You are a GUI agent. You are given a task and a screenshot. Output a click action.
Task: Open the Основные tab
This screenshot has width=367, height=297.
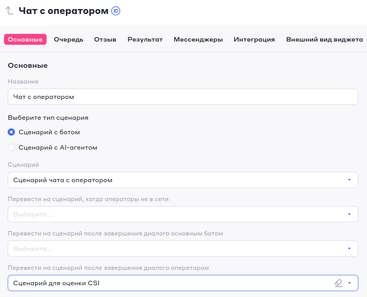(x=25, y=39)
